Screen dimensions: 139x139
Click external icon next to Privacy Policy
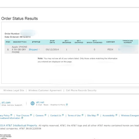(x=11, y=115)
